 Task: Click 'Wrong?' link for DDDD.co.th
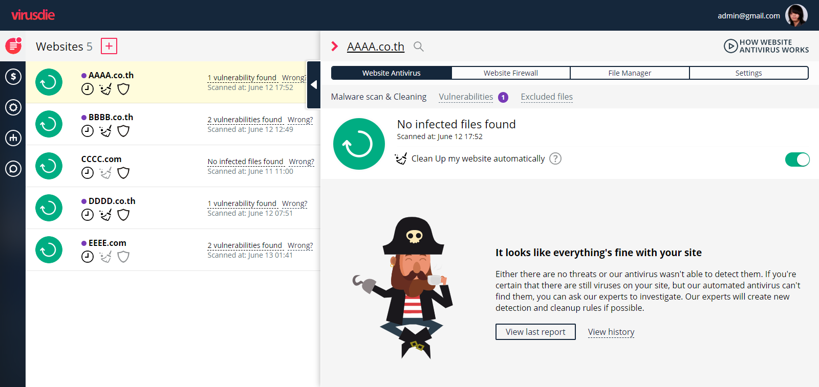click(x=295, y=203)
